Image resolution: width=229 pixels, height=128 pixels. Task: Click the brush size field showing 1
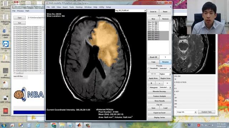click(x=165, y=57)
